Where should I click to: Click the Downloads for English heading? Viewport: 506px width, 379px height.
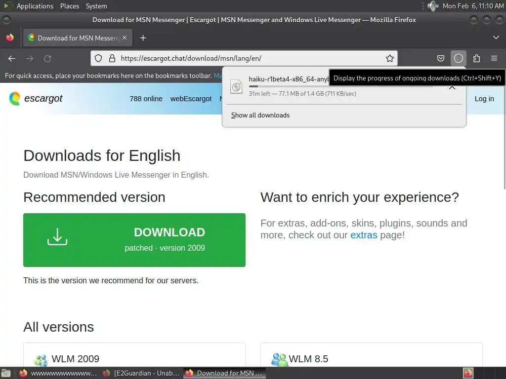pos(102,155)
